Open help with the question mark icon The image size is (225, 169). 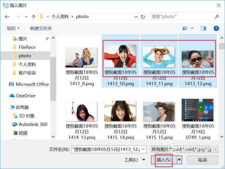pos(216,28)
